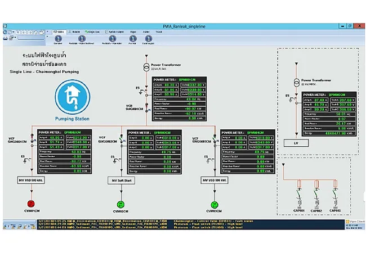Click the forward navigation arrow
The image size is (366, 253).
coord(10,33)
